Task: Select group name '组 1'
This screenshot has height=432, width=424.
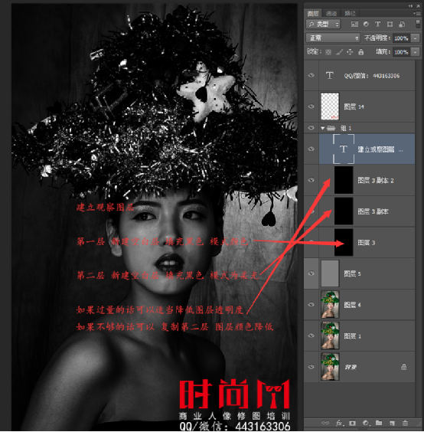Action: pyautogui.click(x=346, y=128)
